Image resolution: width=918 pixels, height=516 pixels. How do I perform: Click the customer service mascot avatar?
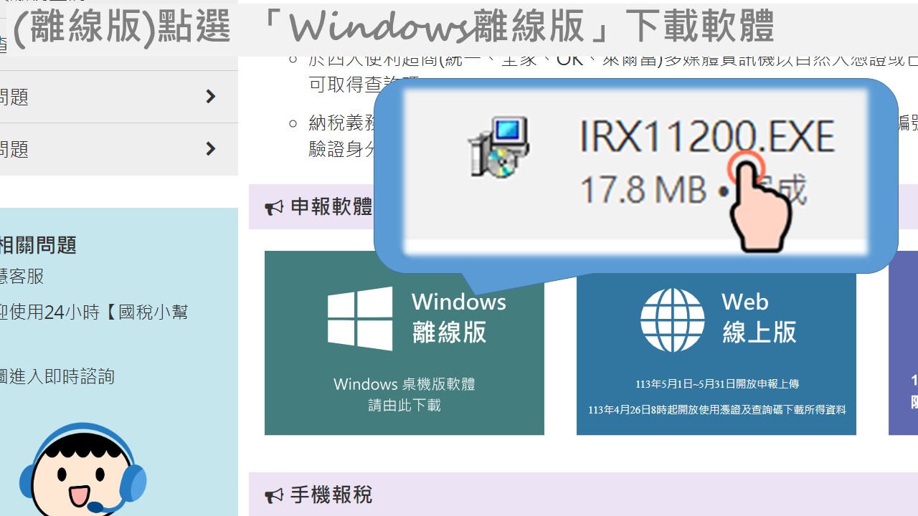[x=83, y=469]
